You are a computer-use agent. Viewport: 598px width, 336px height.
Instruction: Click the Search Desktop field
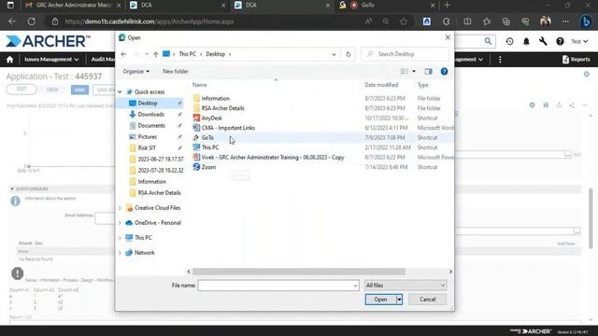[405, 54]
